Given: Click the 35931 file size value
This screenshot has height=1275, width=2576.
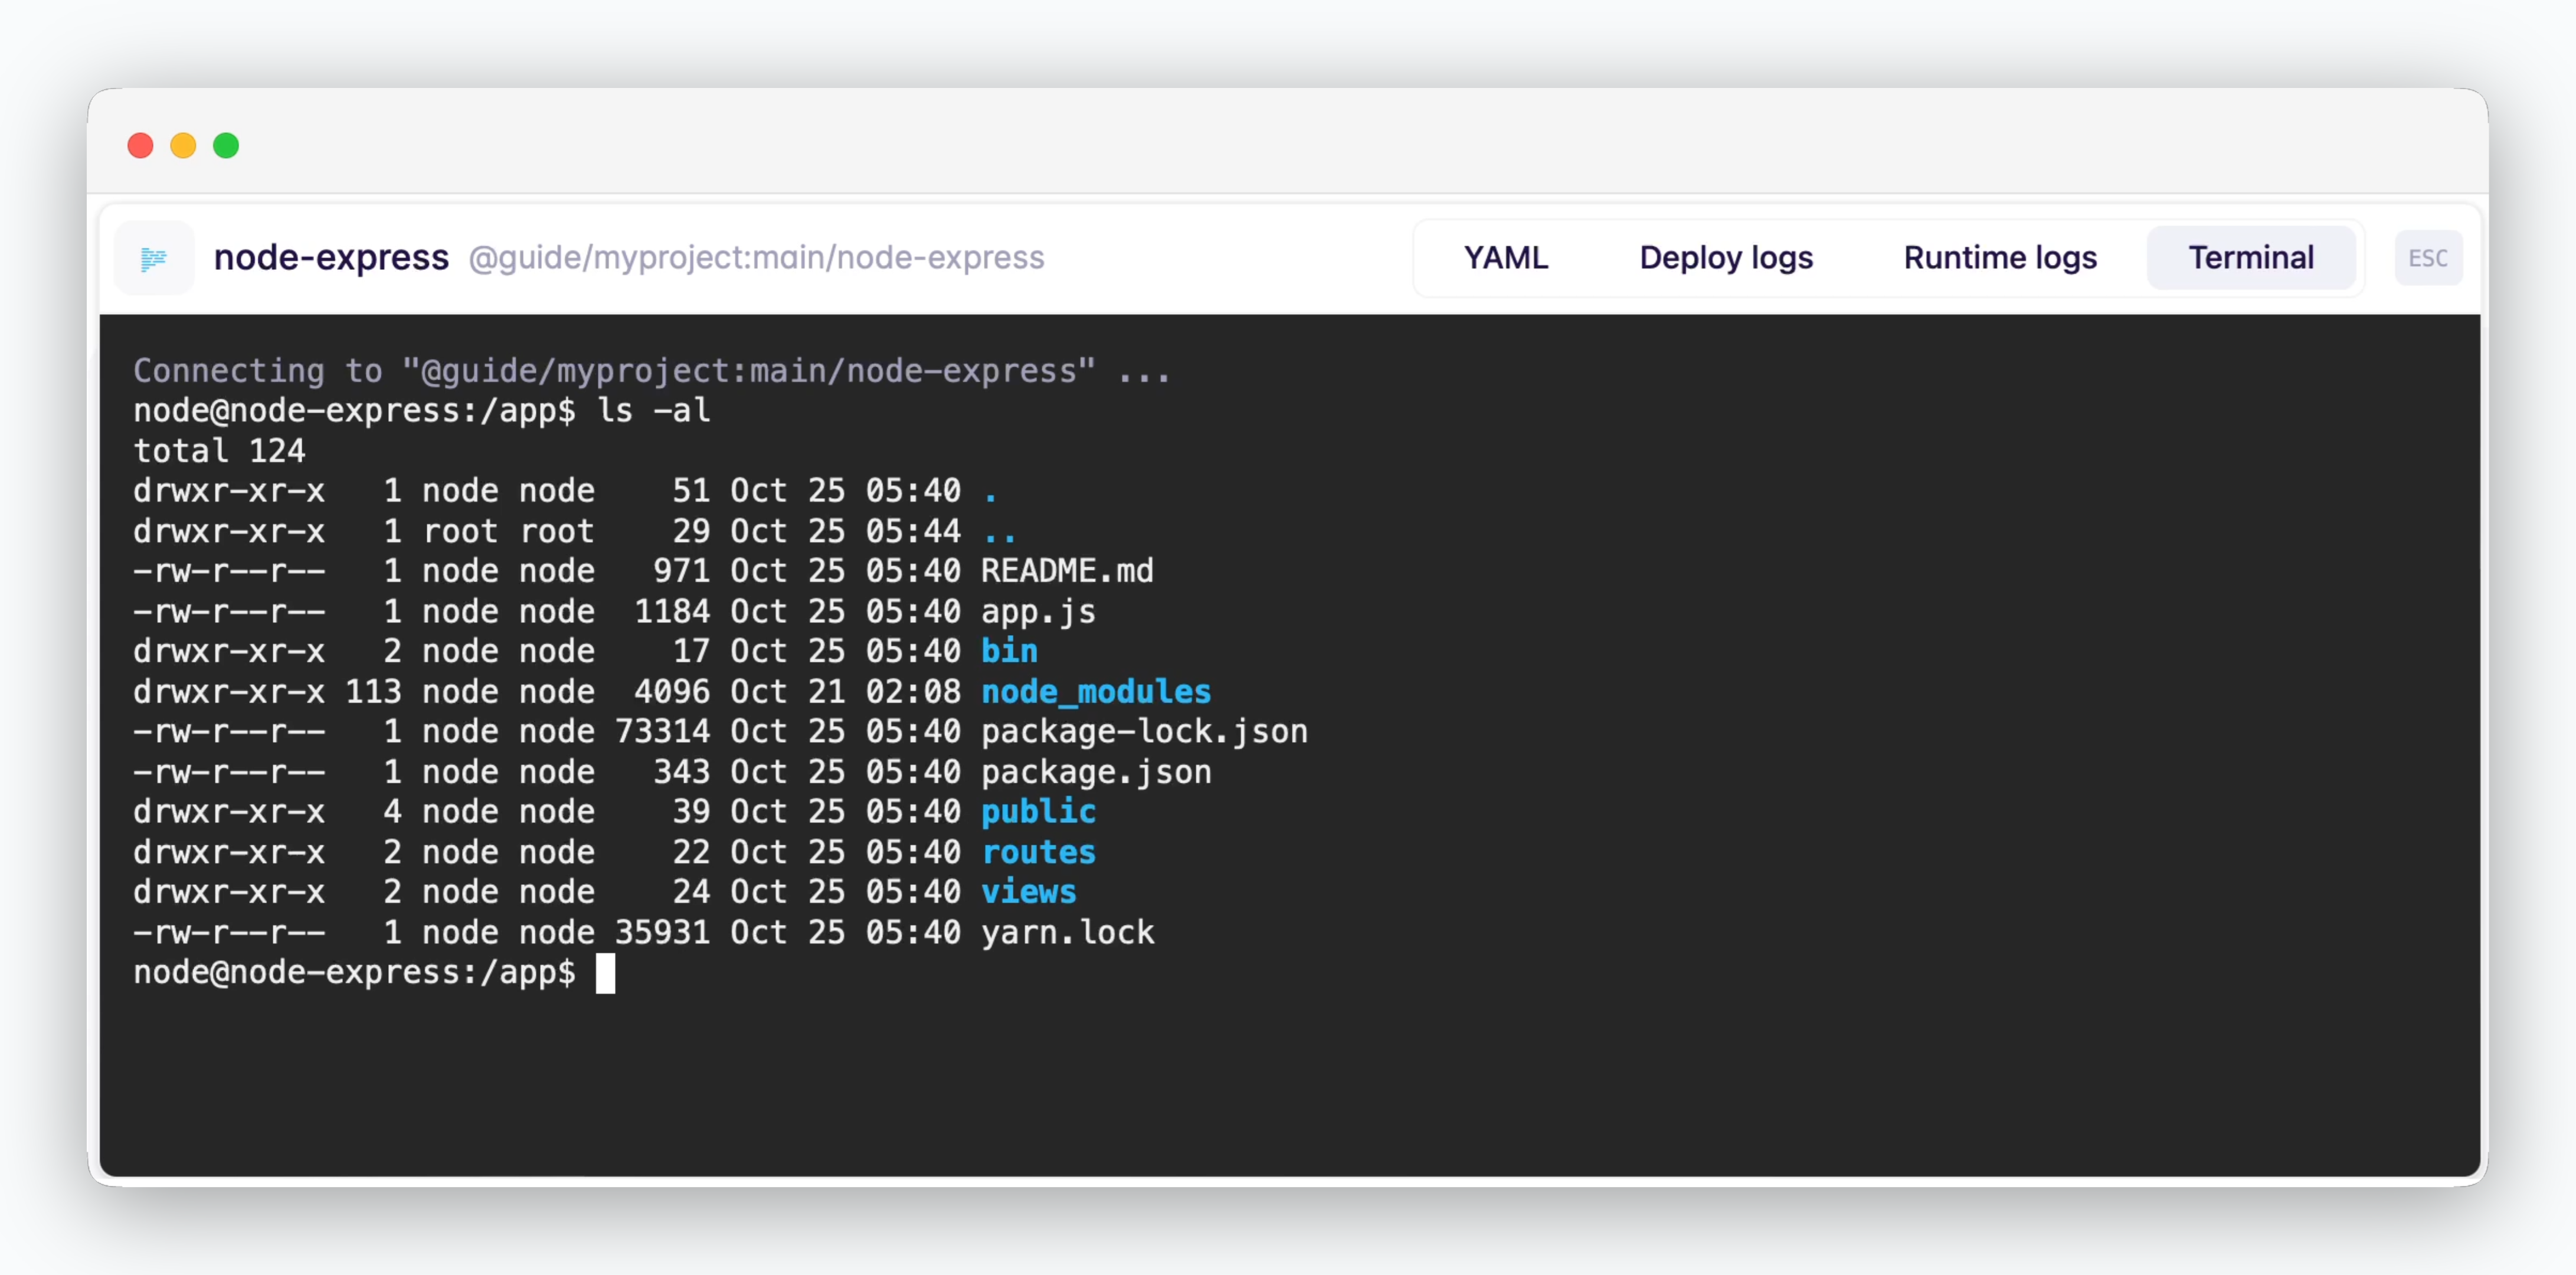Looking at the screenshot, I should 662,933.
